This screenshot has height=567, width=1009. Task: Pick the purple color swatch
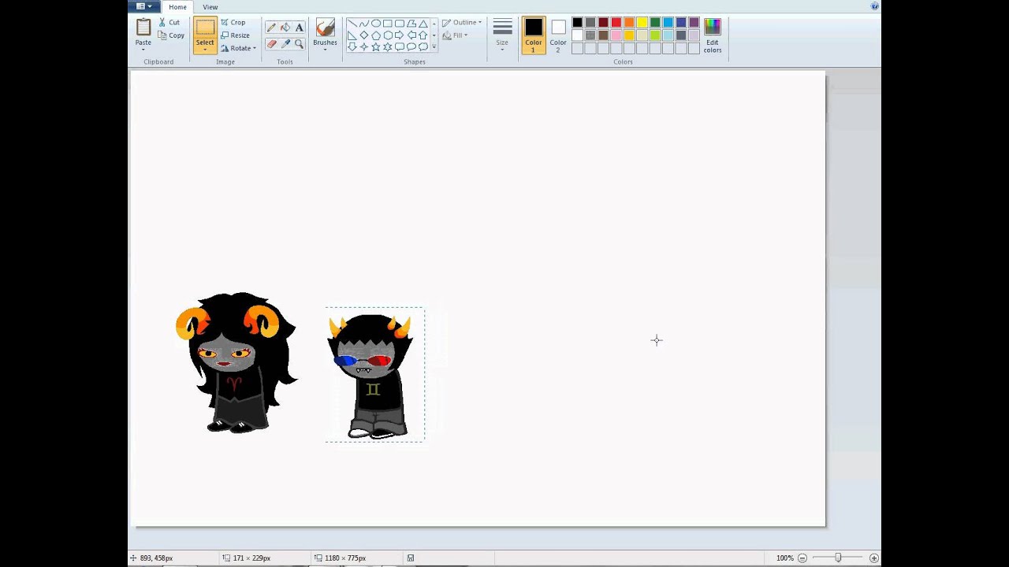click(694, 23)
